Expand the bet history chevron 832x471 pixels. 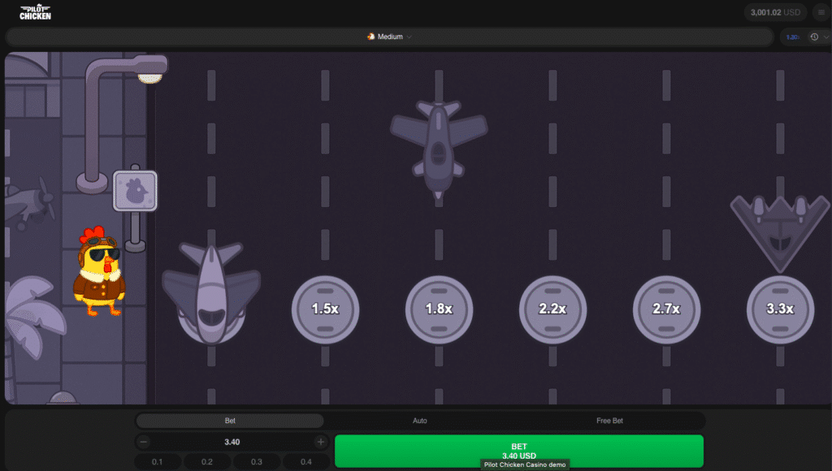click(825, 37)
